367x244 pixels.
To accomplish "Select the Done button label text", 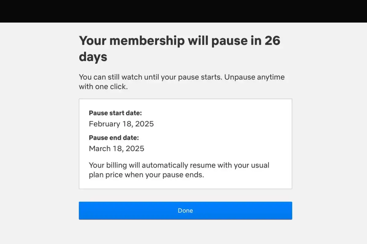I will point(185,210).
